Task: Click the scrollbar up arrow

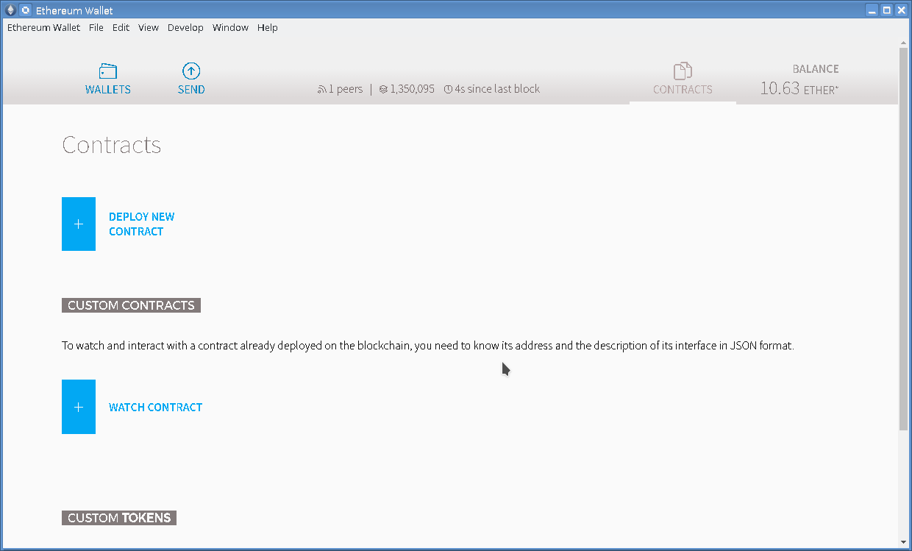Action: [904, 42]
